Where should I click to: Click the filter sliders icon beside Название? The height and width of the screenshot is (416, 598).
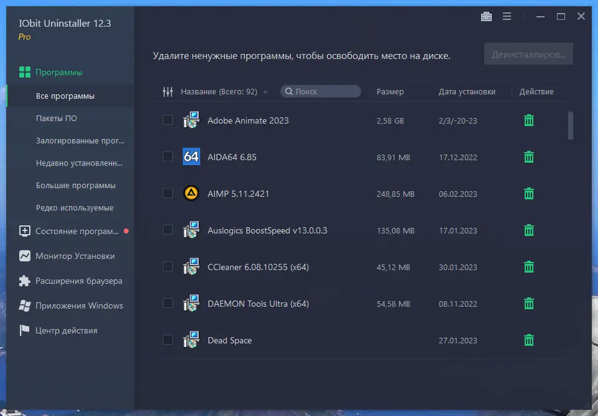click(168, 91)
